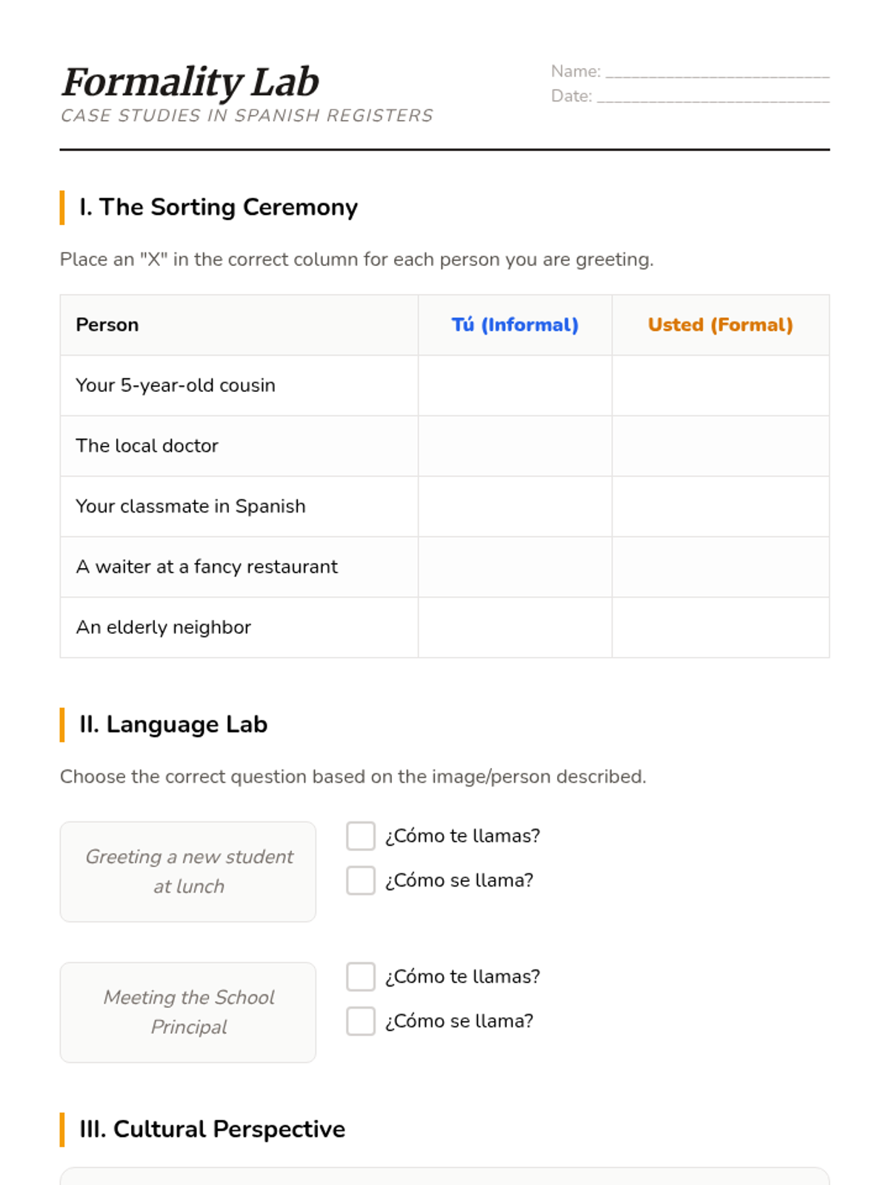Image resolution: width=889 pixels, height=1185 pixels.
Task: Click the Name blank line
Action: 717,73
